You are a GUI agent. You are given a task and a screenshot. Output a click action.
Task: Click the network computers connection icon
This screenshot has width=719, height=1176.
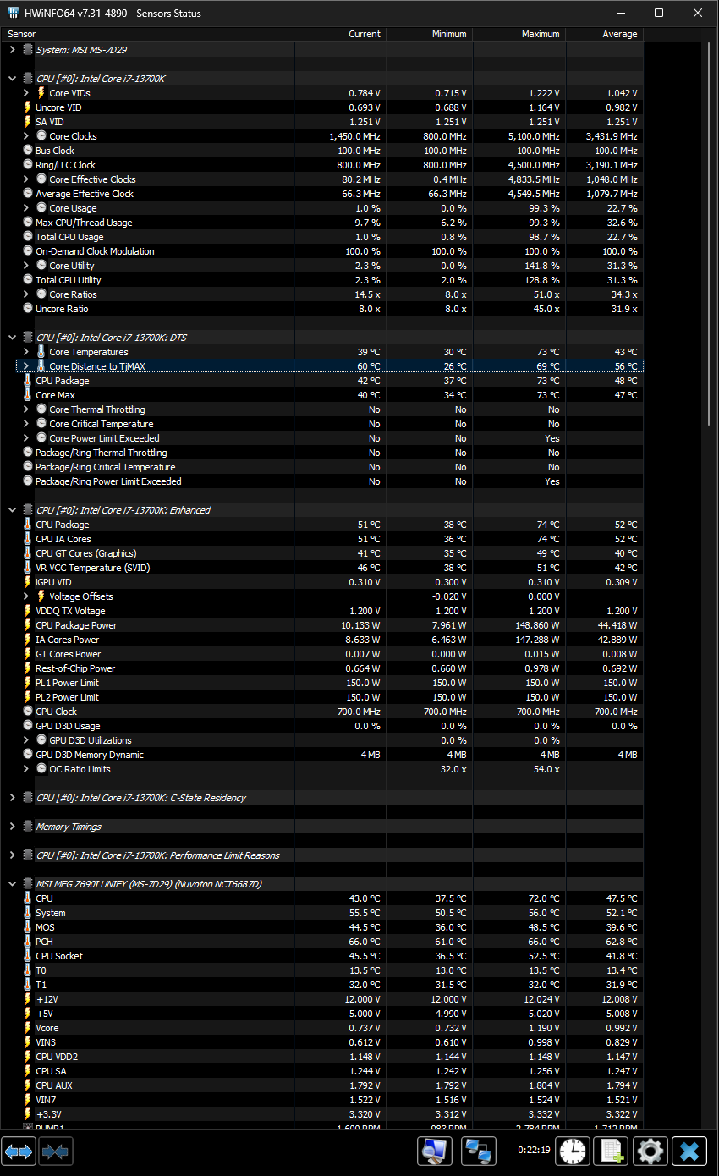[x=479, y=1151]
